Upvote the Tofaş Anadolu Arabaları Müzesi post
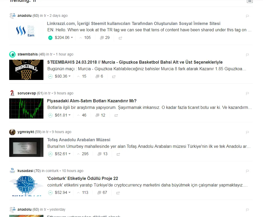The image size is (263, 217). tap(50, 154)
